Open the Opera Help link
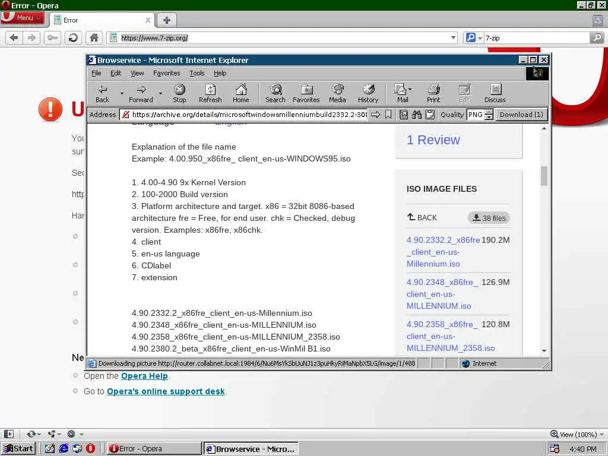Viewport: 608px width, 456px height. pyautogui.click(x=144, y=376)
